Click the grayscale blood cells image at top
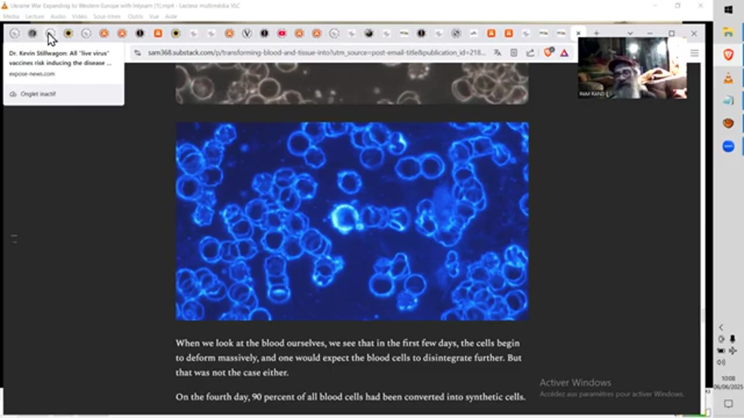 pos(352,84)
